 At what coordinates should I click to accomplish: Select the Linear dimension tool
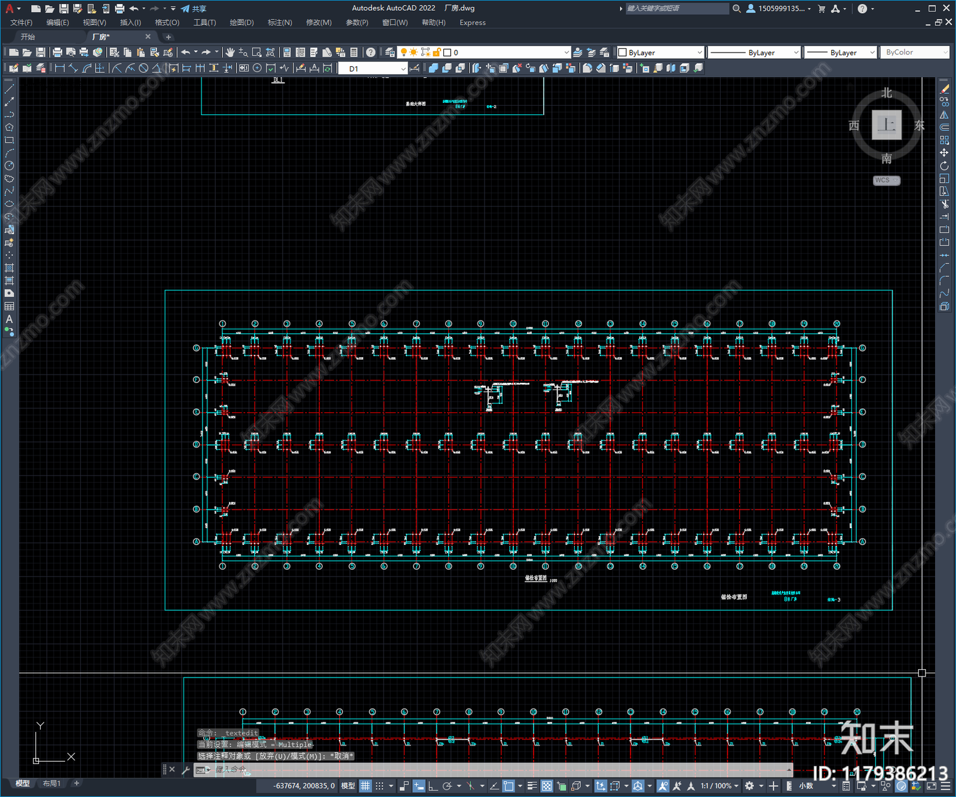[60, 68]
